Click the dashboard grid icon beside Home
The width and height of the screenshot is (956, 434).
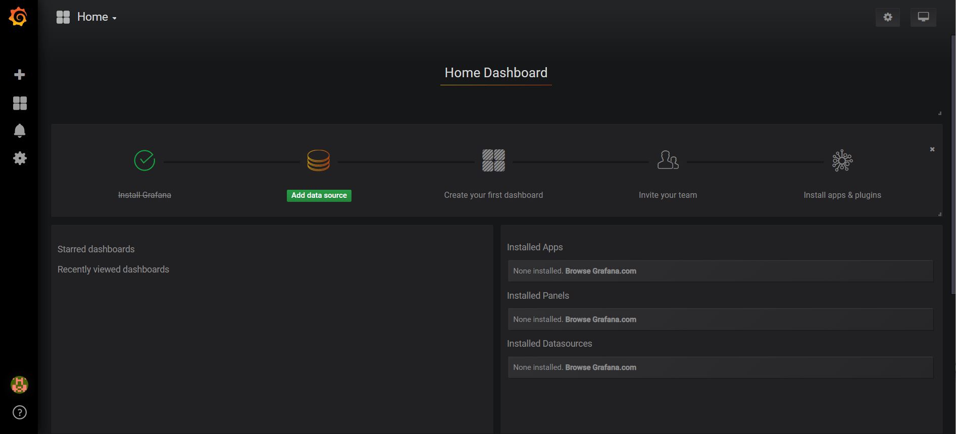click(x=63, y=17)
